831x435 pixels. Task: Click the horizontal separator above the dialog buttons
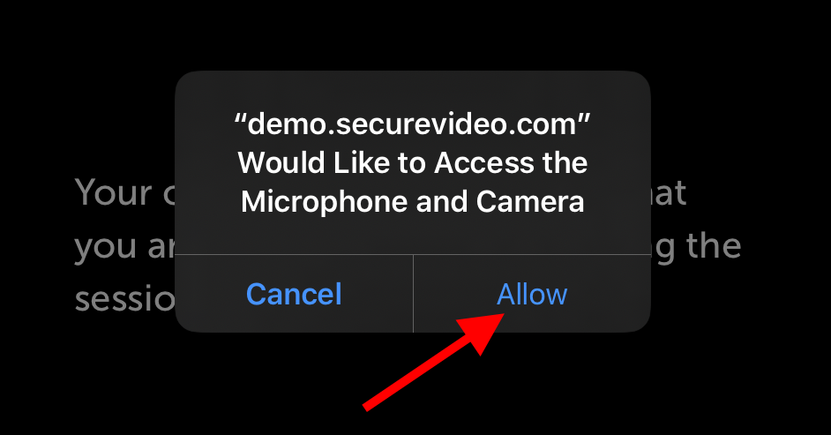[x=413, y=255]
